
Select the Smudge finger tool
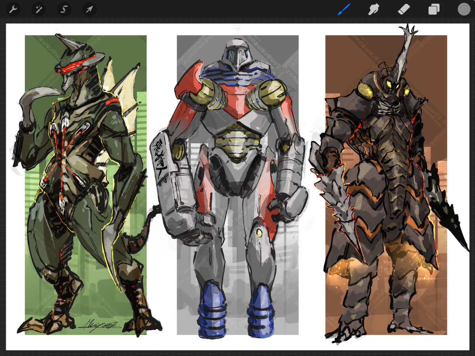point(374,9)
